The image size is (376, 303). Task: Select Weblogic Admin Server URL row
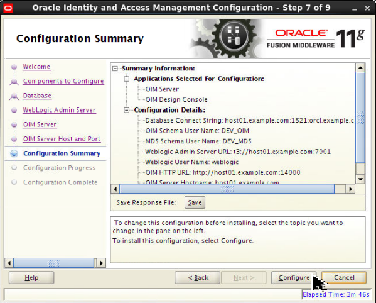238,151
